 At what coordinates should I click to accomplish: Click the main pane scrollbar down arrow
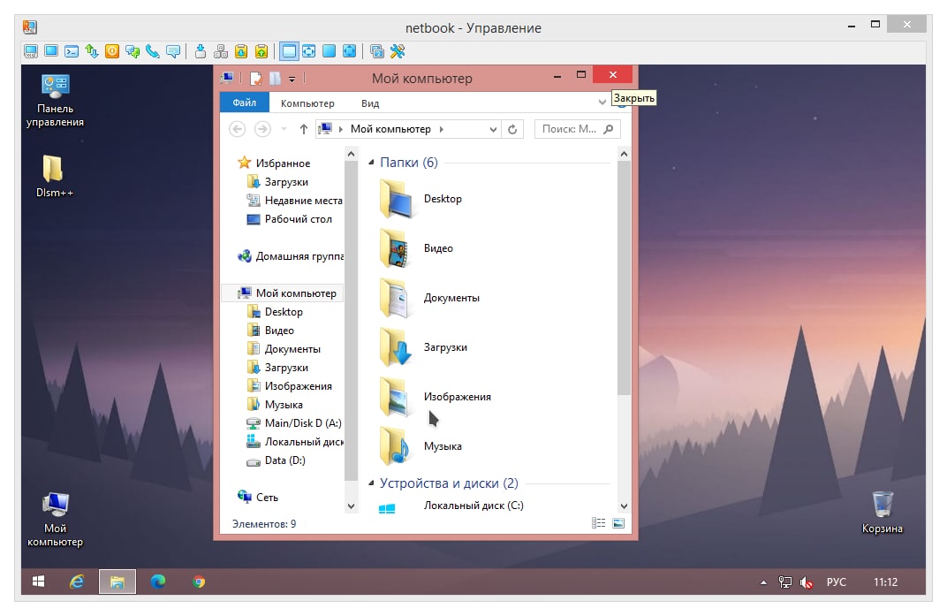pyautogui.click(x=624, y=506)
